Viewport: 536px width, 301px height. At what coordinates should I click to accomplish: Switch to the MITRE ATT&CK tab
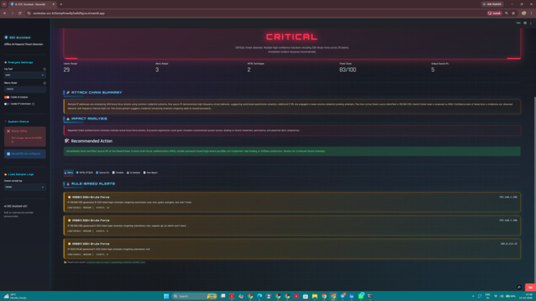pyautogui.click(x=84, y=173)
